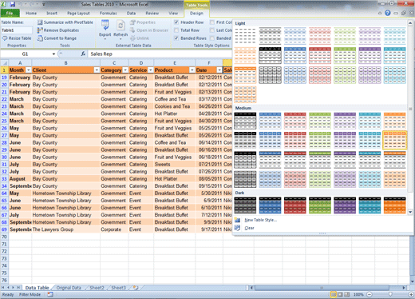Choose the orange Dark table style
The height and width of the screenshot is (299, 415).
tap(395, 205)
